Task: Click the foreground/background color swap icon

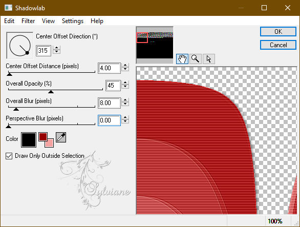Action: [x=46, y=140]
